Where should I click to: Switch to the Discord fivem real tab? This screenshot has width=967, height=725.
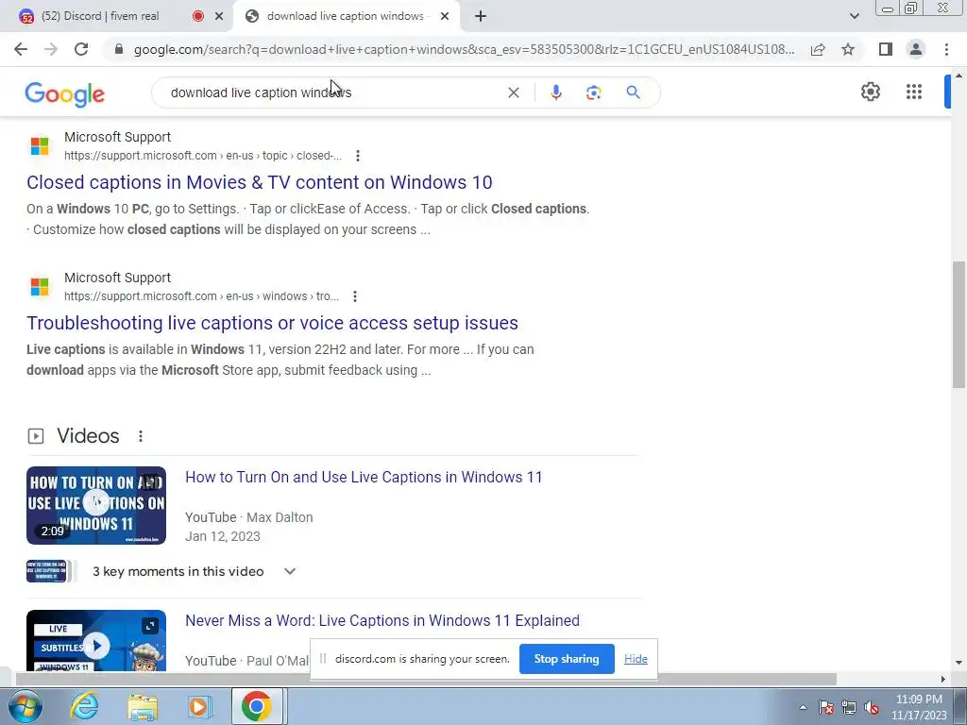[100, 16]
